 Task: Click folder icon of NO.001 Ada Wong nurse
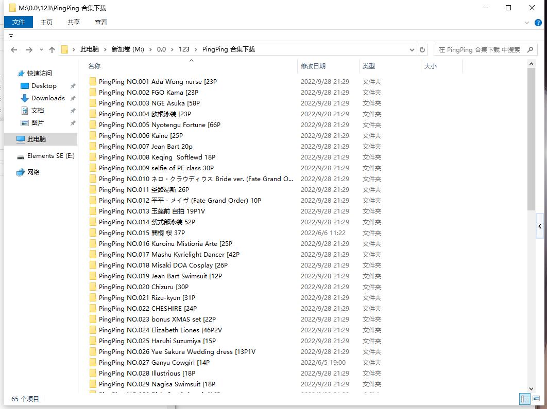(x=93, y=81)
